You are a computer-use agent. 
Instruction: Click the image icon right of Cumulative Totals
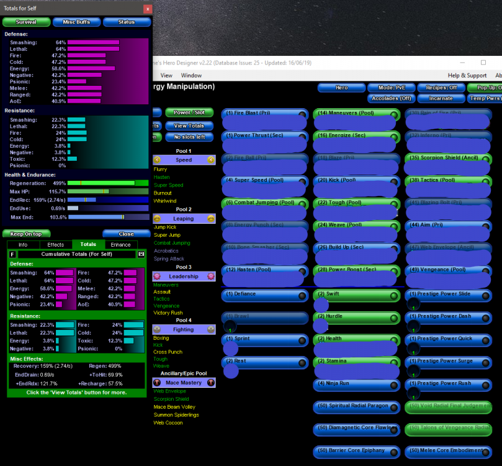pos(141,254)
